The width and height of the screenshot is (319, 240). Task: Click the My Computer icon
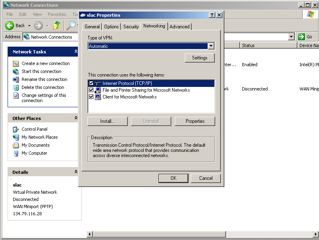tap(16, 153)
